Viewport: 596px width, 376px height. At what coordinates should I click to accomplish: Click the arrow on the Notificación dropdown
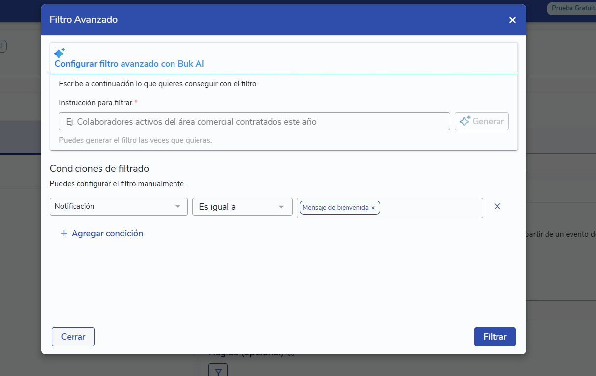click(178, 207)
